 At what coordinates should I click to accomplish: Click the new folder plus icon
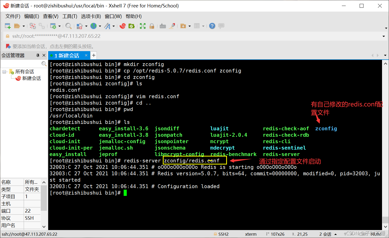click(x=183, y=26)
